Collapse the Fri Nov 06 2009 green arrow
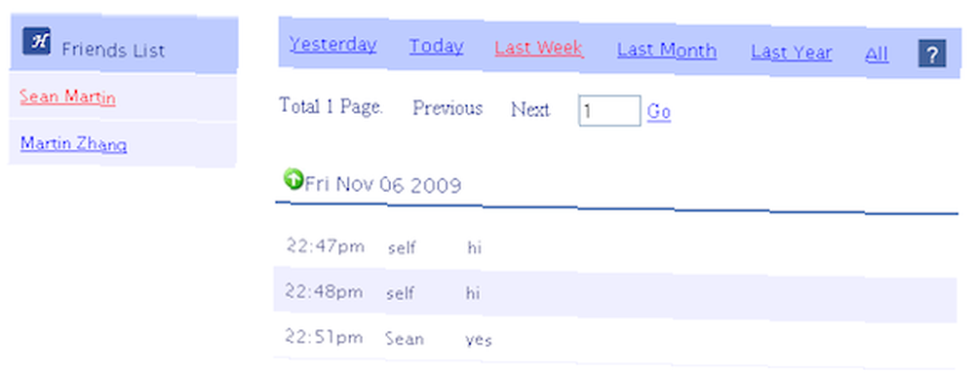 292,178
